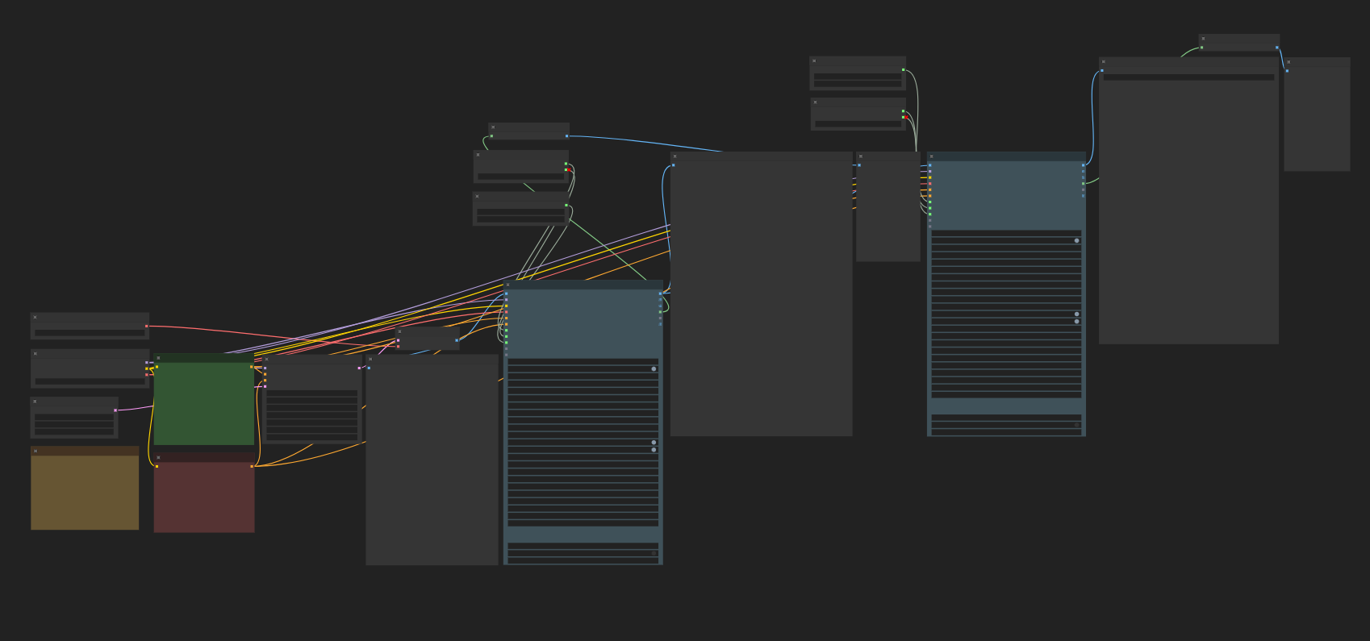Toggle the lower of the paired switches in the left blue-grey node

coord(654,450)
